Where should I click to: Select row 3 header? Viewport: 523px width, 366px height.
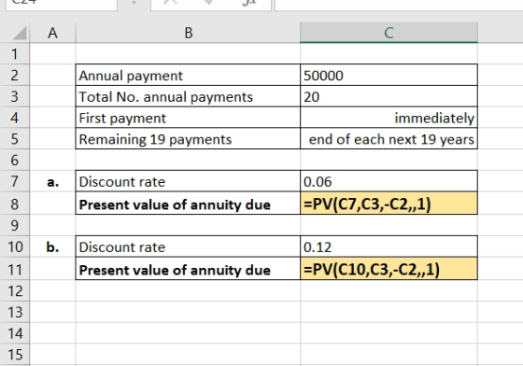[x=15, y=96]
